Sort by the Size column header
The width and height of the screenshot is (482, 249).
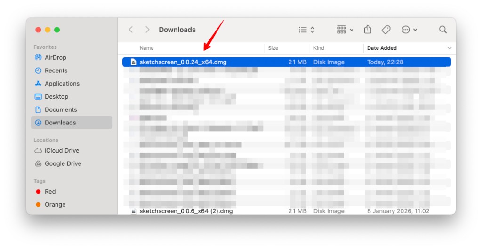click(x=273, y=48)
